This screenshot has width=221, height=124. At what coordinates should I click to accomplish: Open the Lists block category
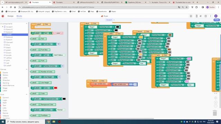4,108
